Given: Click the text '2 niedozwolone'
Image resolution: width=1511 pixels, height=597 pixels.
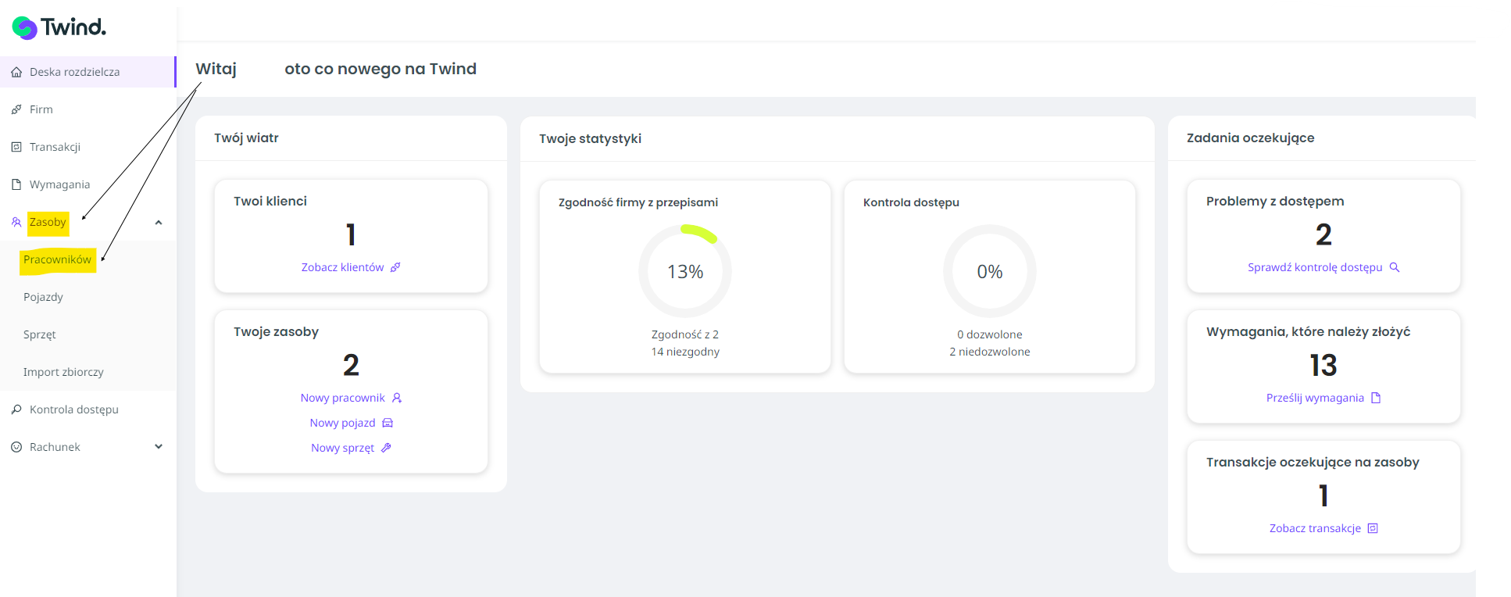Looking at the screenshot, I should tap(990, 352).
